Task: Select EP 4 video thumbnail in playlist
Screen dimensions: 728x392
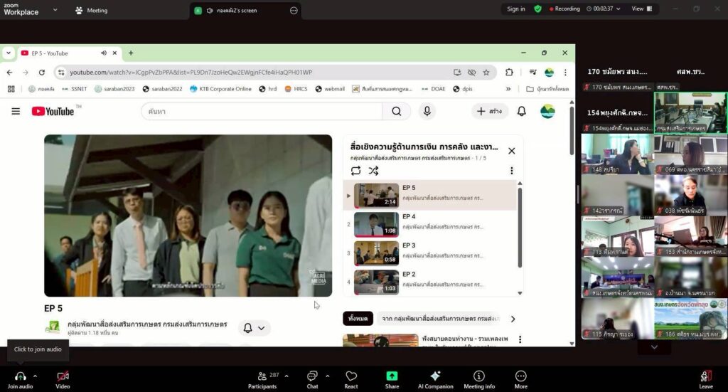Action: pyautogui.click(x=376, y=224)
